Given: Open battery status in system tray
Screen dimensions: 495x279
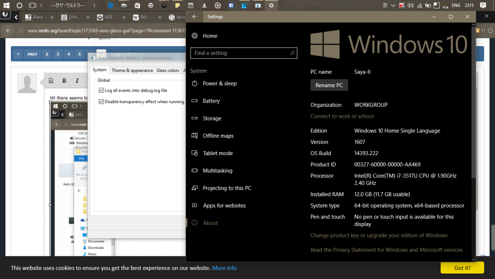Looking at the screenshot, I should click(x=428, y=5).
